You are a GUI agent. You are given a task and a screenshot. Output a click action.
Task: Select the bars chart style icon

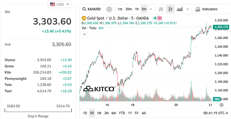click(x=161, y=9)
